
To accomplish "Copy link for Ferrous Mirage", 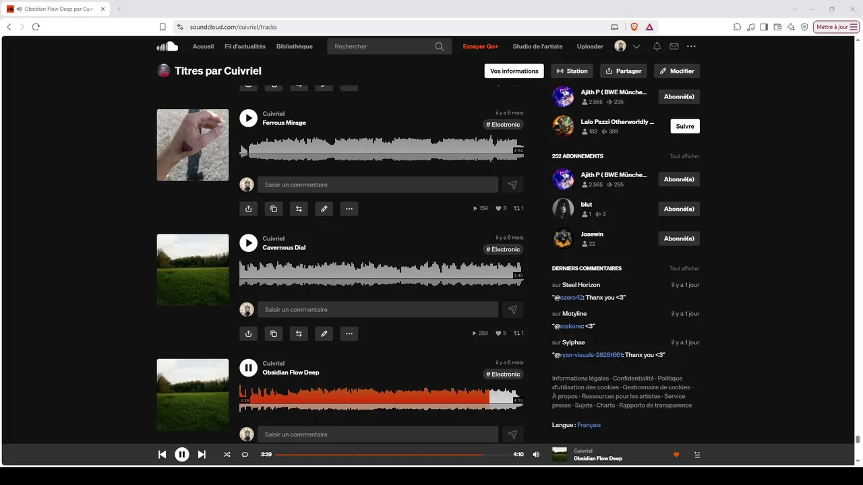I will point(274,209).
